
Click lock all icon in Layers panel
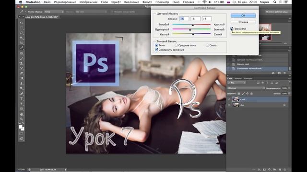251,94
